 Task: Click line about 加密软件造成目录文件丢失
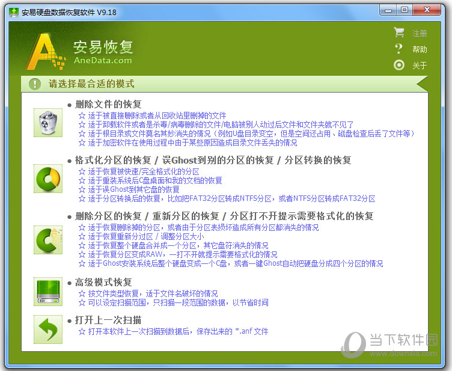point(192,143)
